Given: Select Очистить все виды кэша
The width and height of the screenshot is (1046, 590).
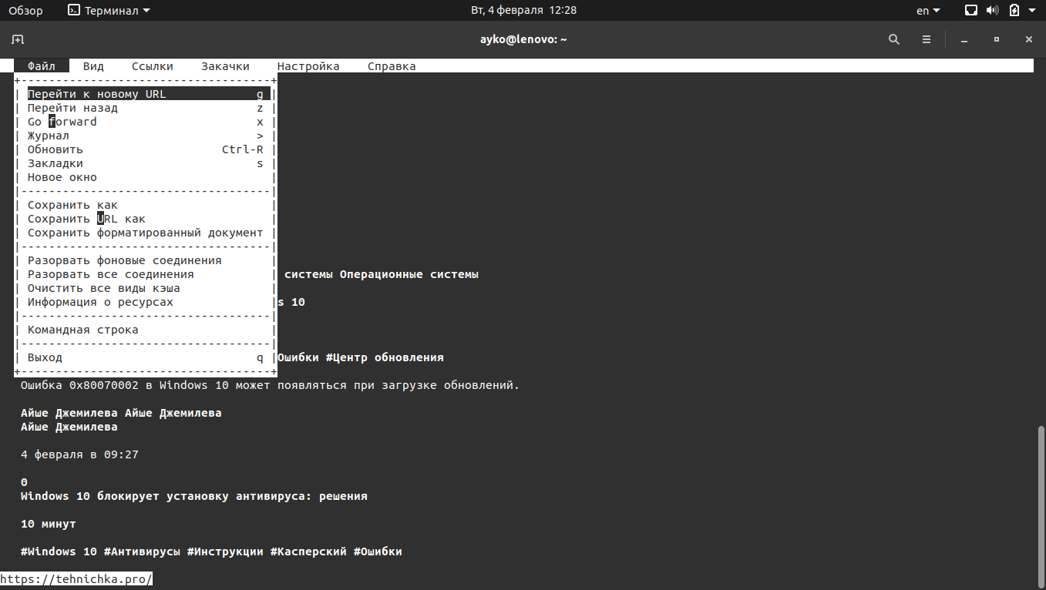Looking at the screenshot, I should 104,288.
